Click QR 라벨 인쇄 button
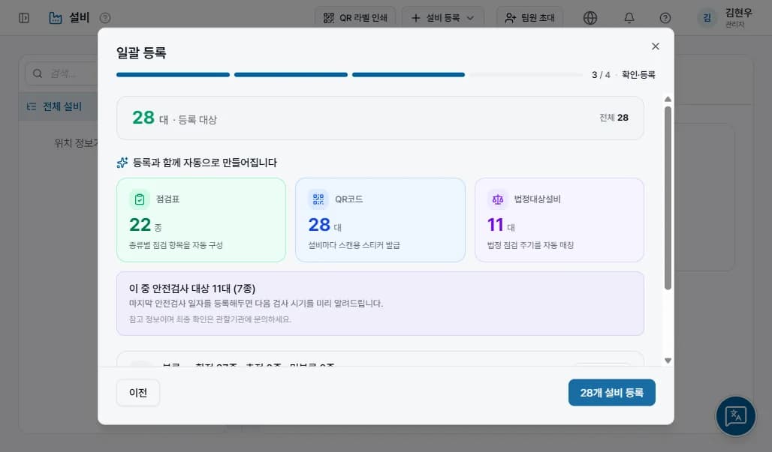The width and height of the screenshot is (772, 452). tap(355, 18)
